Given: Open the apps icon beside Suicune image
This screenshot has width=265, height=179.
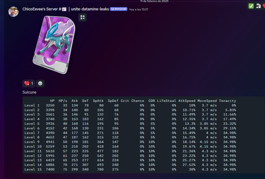Looking at the screenshot, I should [82, 17].
